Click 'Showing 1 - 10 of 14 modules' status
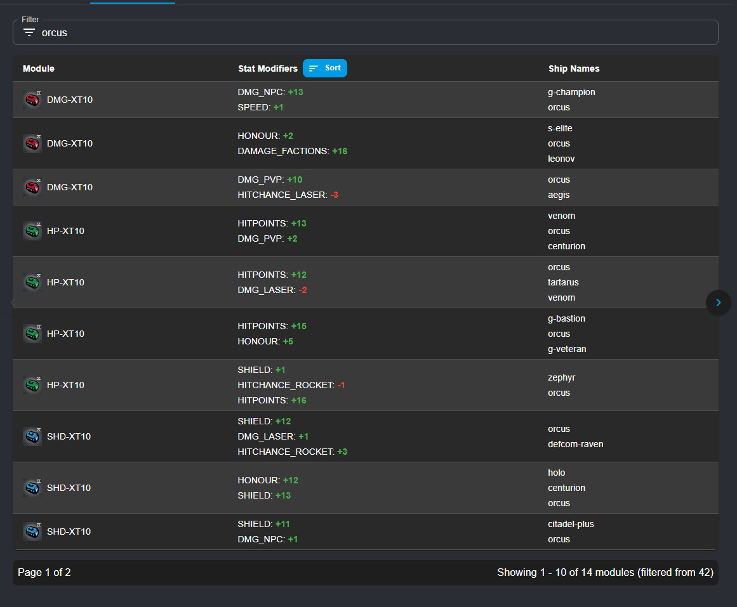 (566, 572)
